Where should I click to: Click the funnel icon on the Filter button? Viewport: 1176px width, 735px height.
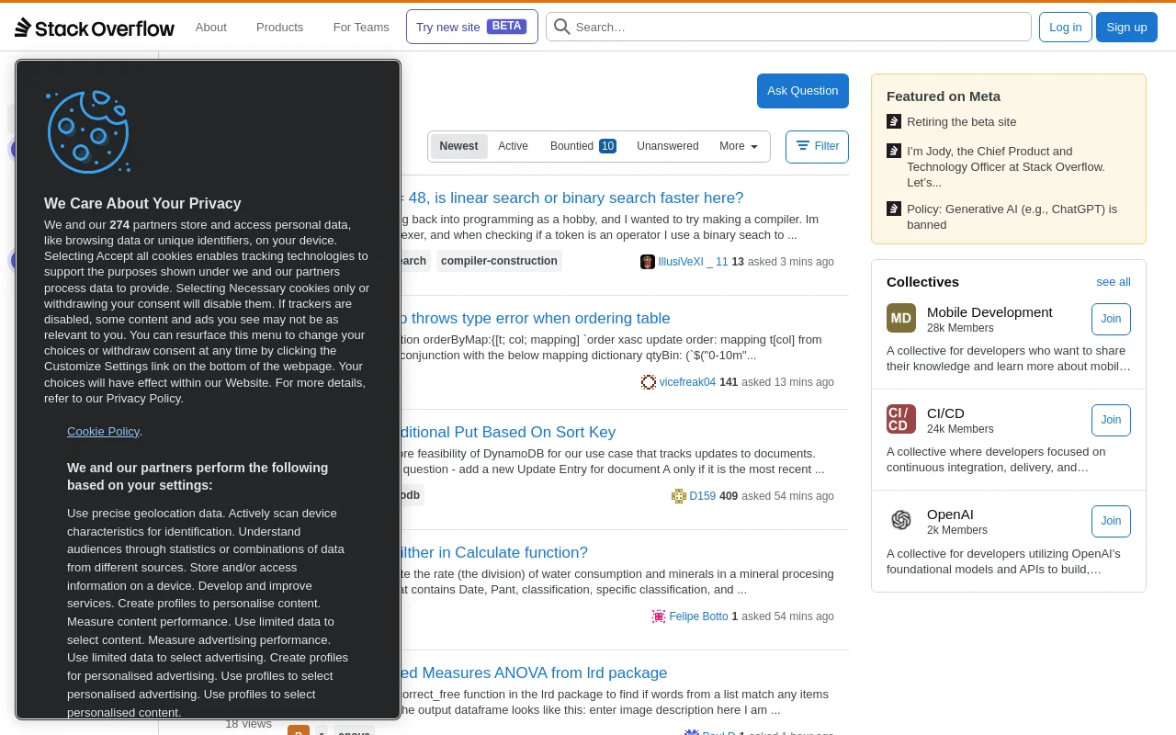click(x=803, y=146)
